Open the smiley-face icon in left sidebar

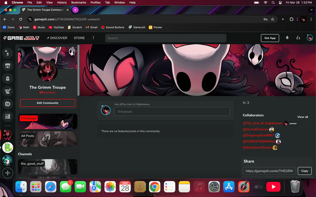(7, 104)
